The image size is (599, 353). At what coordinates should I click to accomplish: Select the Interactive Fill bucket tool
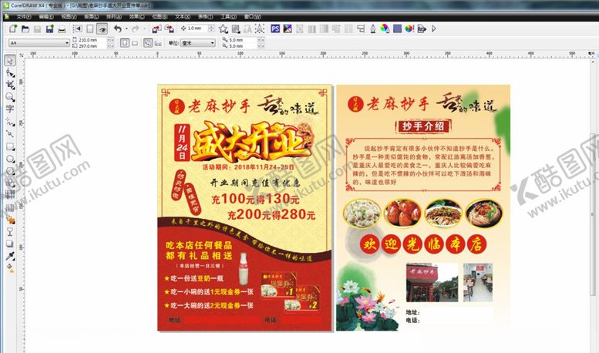(x=10, y=268)
